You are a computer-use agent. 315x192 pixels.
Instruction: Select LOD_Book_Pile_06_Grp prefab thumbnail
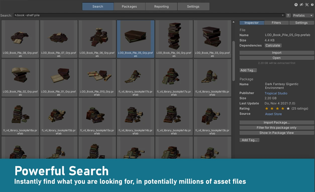[97, 39]
